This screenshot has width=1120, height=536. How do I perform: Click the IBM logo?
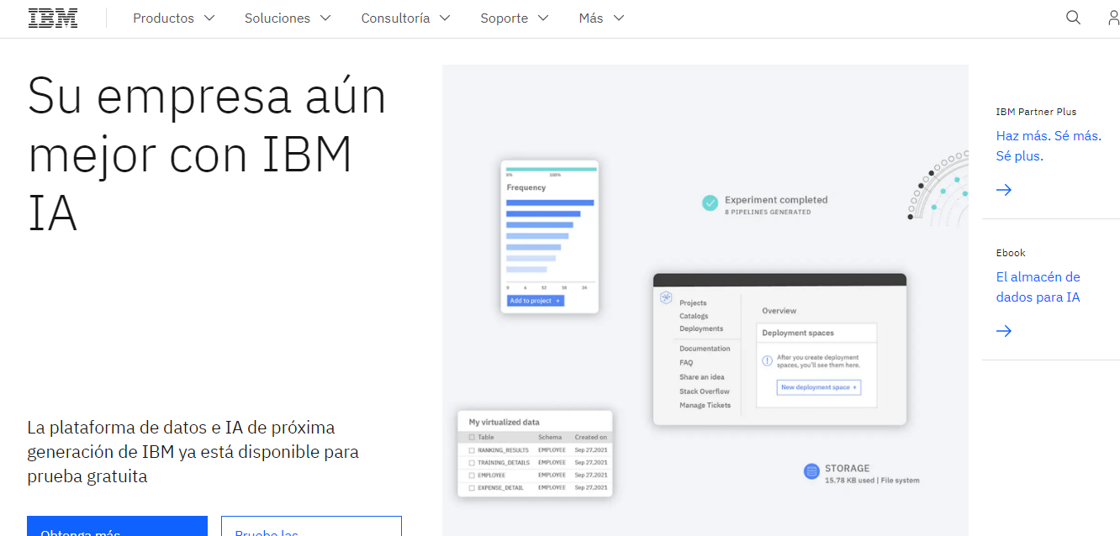click(53, 18)
